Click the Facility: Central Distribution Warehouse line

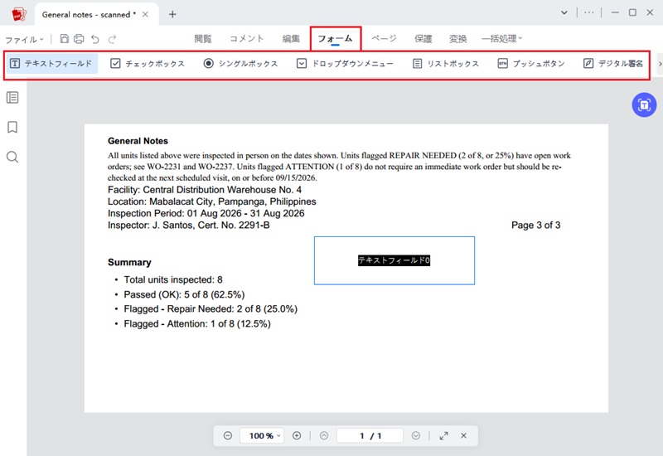point(205,190)
